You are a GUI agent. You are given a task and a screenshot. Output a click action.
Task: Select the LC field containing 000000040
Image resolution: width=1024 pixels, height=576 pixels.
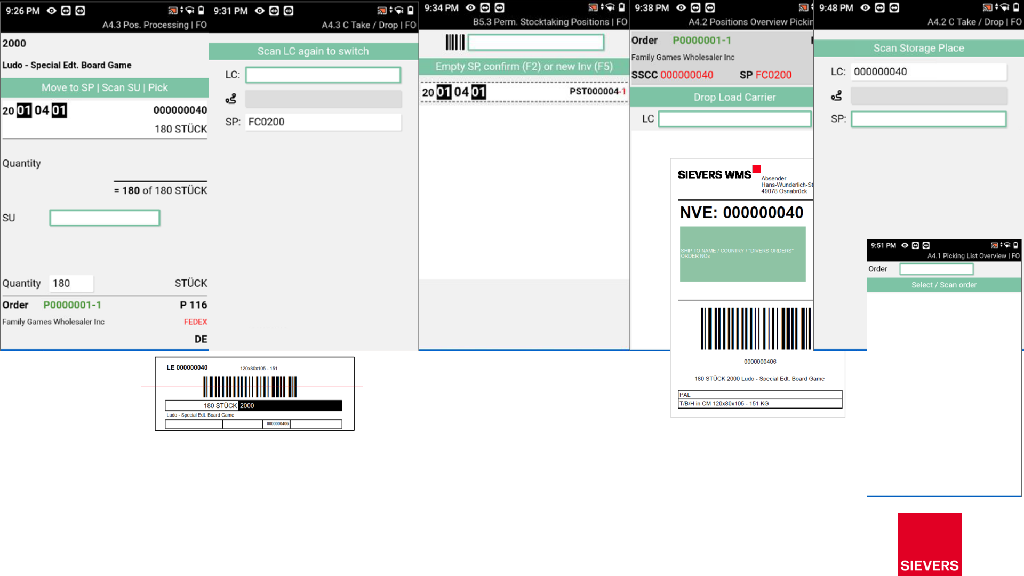click(929, 71)
